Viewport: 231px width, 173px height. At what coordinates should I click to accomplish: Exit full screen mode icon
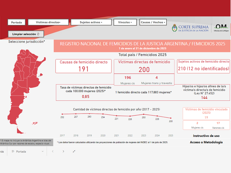[74, 151]
